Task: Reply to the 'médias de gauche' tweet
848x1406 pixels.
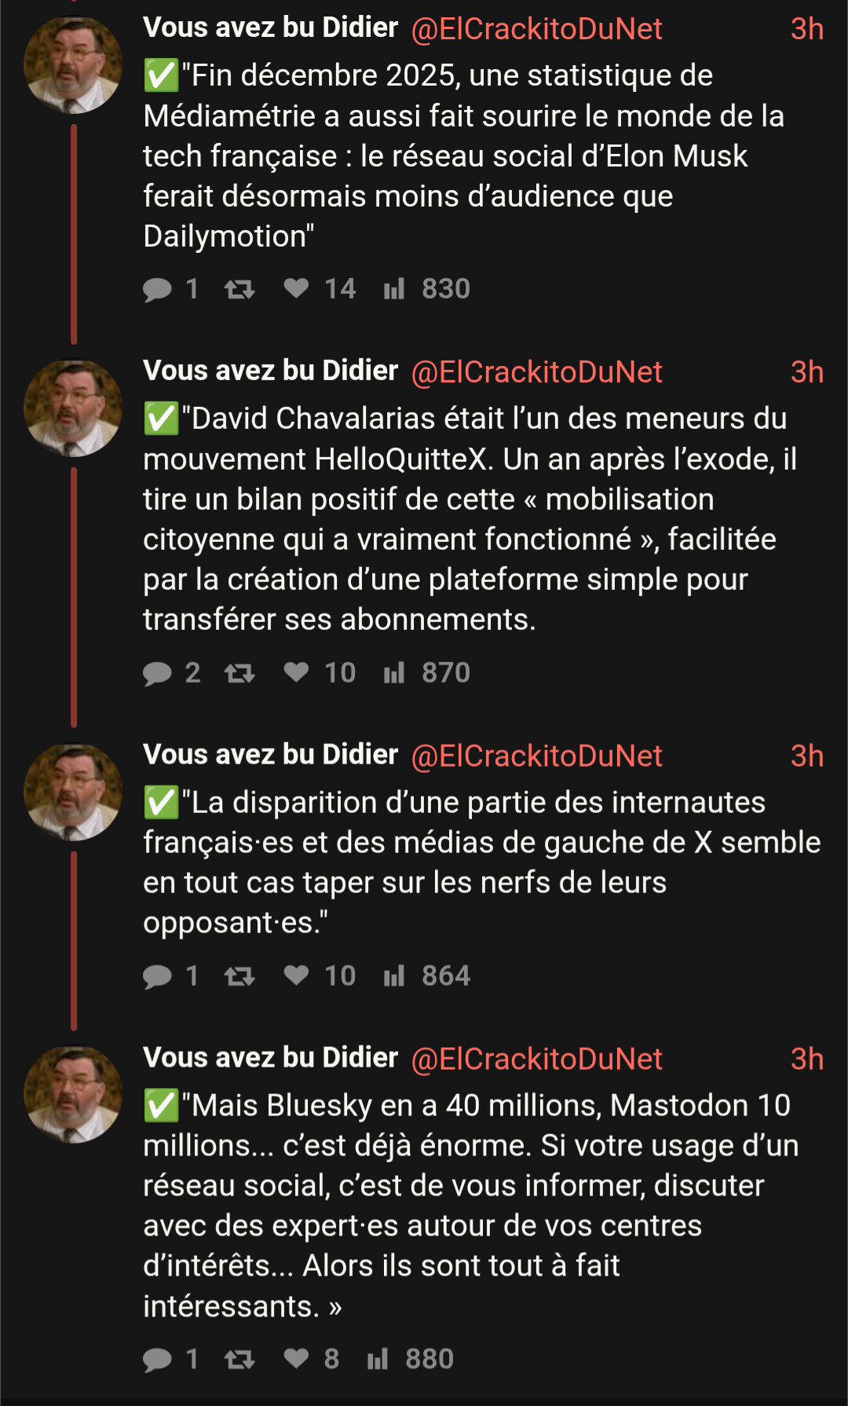Action: (x=157, y=977)
